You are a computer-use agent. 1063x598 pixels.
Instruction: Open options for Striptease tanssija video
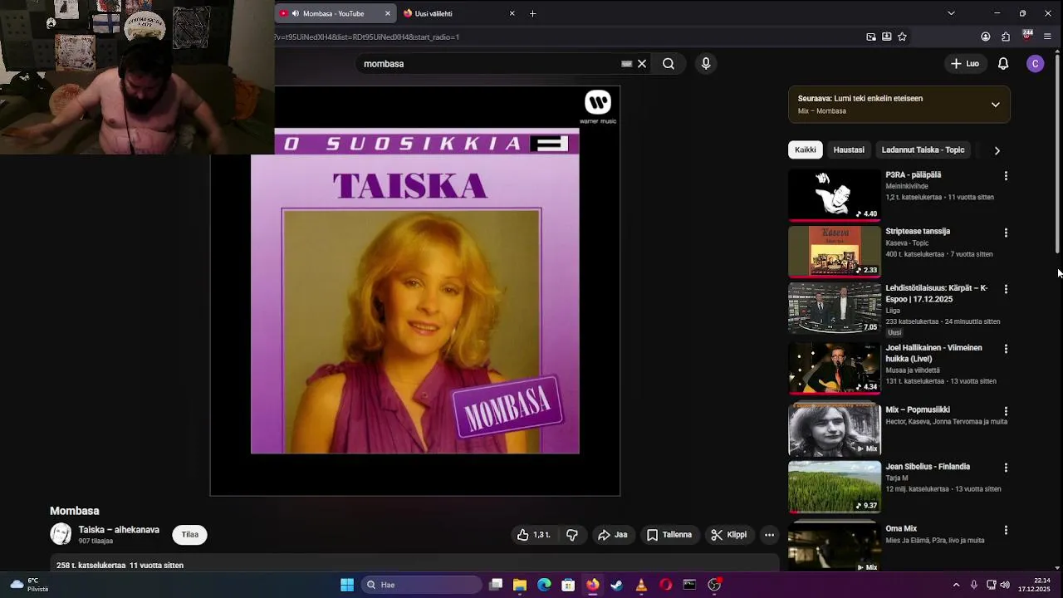[1006, 233]
